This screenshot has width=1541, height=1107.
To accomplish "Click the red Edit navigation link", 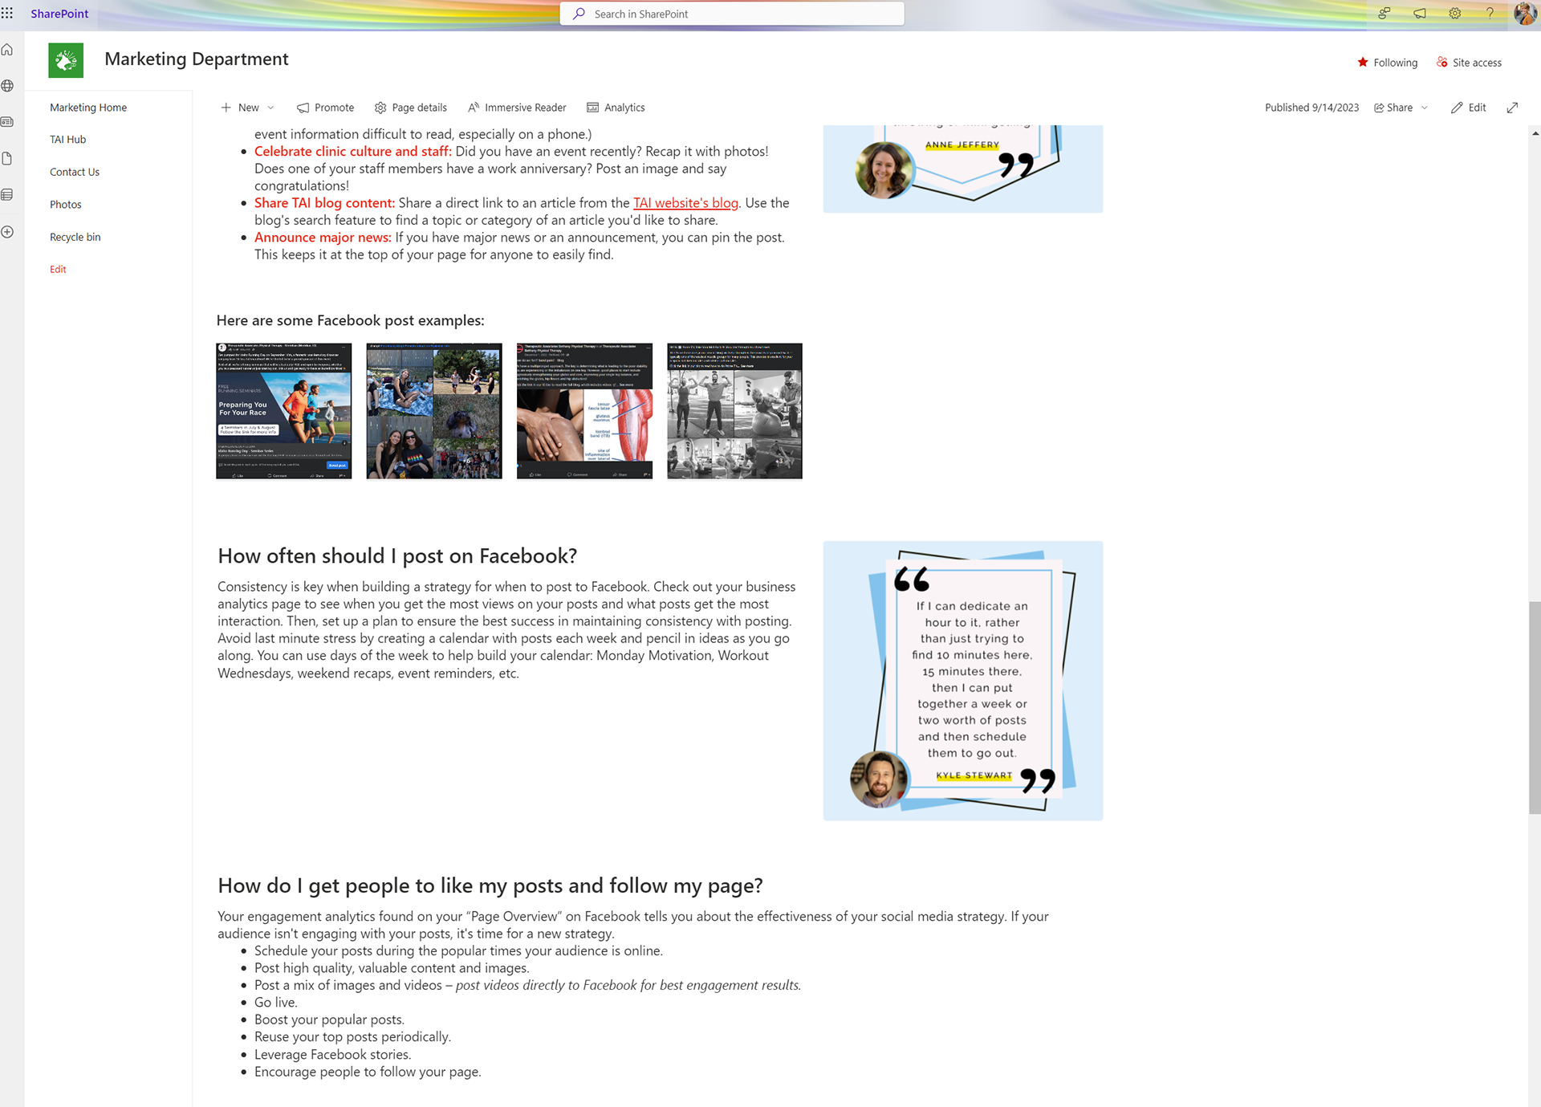I will tap(58, 270).
